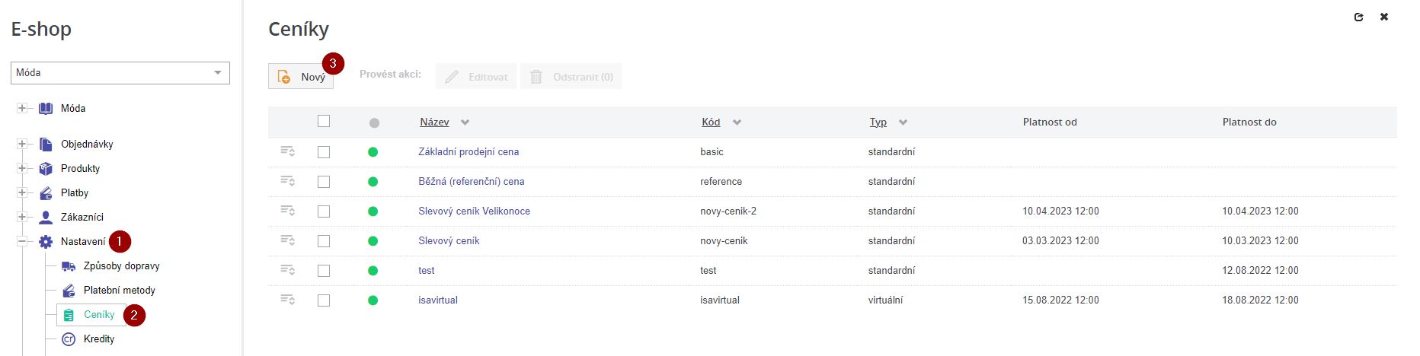
Task: Create a new price list with Nový
Action: tap(301, 77)
